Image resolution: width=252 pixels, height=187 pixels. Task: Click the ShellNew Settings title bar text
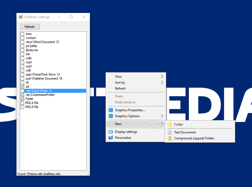tap(37, 17)
